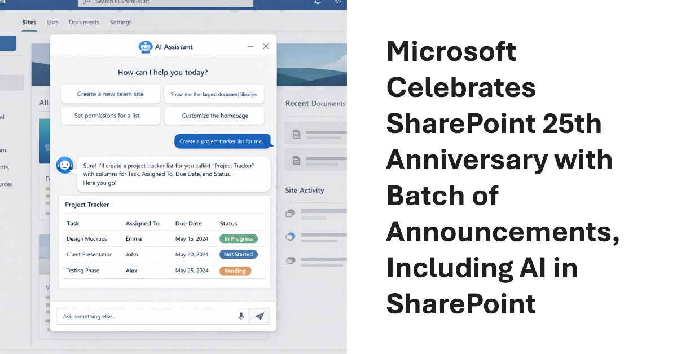Viewport: 677px width, 354px height.
Task: Click the Create a new team site button
Action: 110,94
